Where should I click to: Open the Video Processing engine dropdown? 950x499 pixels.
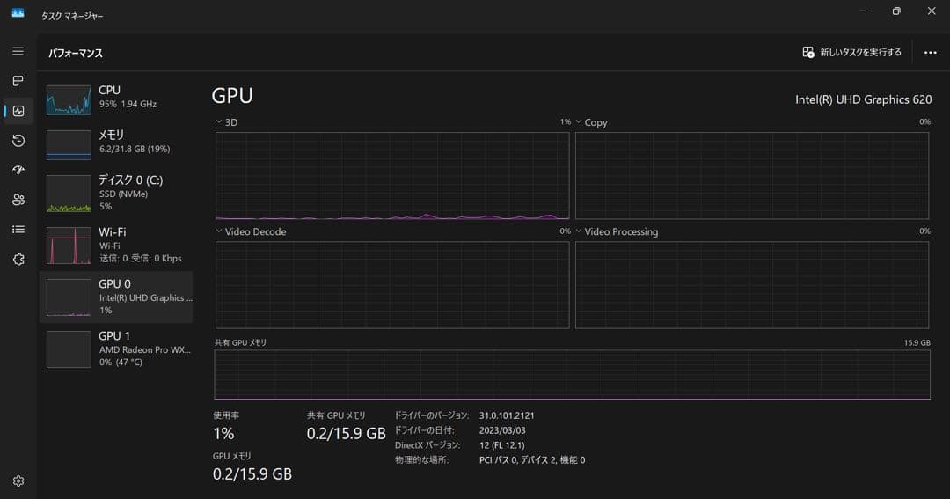579,231
